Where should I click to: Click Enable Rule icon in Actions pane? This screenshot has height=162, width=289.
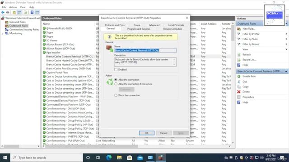[239, 76]
